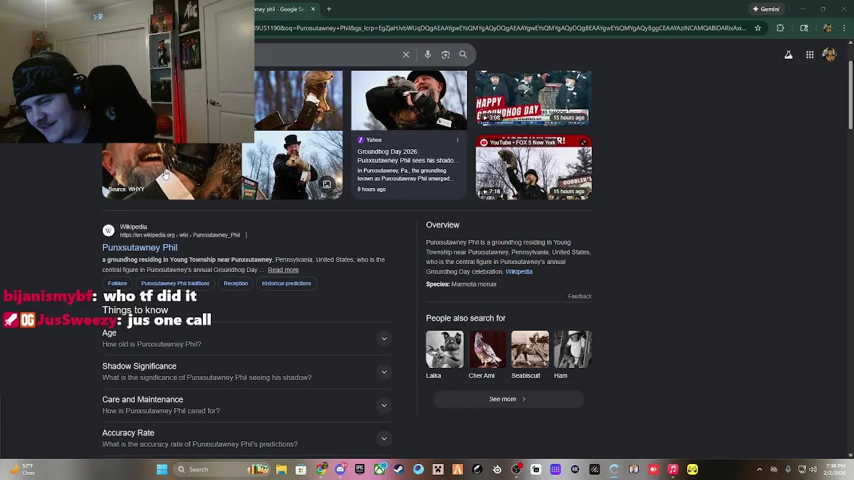Open the three-dot menu on the Yahoo news card
Image resolution: width=854 pixels, height=480 pixels.
click(458, 140)
